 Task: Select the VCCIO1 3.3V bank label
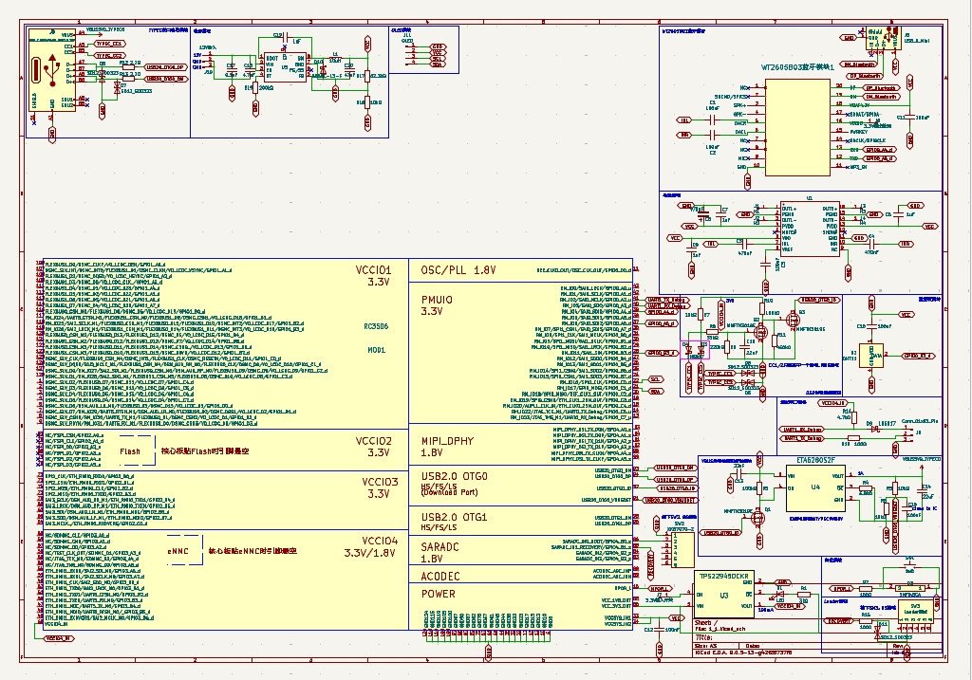tap(373, 274)
